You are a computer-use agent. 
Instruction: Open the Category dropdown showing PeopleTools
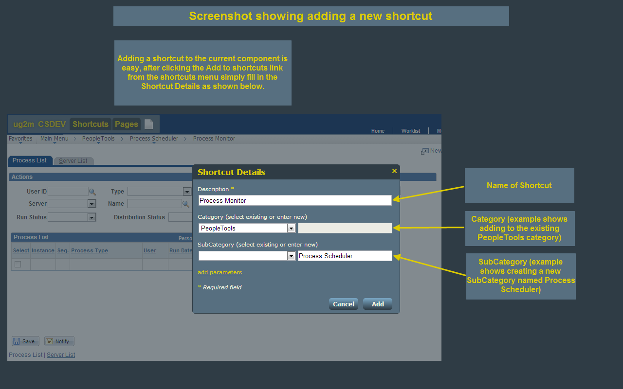click(x=291, y=228)
